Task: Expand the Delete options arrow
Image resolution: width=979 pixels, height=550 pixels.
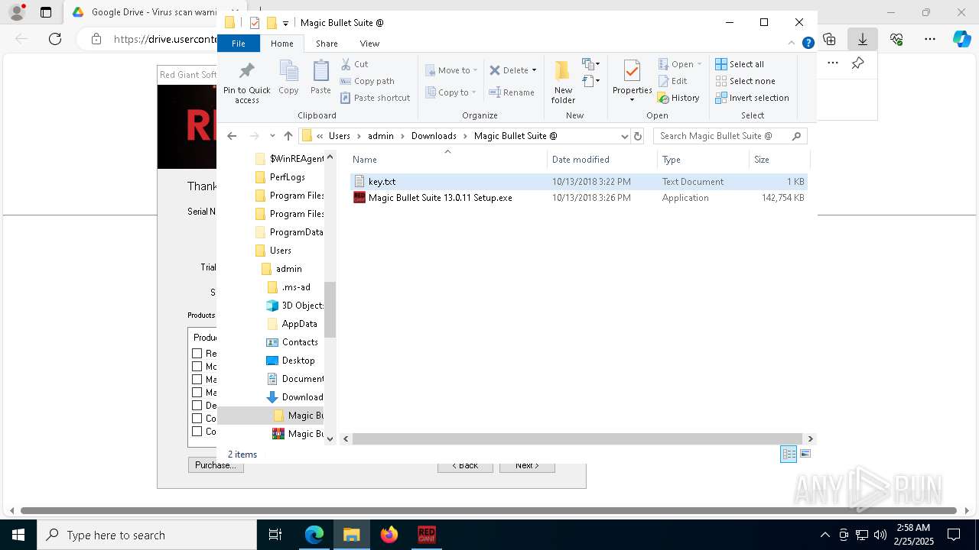Action: coord(534,70)
